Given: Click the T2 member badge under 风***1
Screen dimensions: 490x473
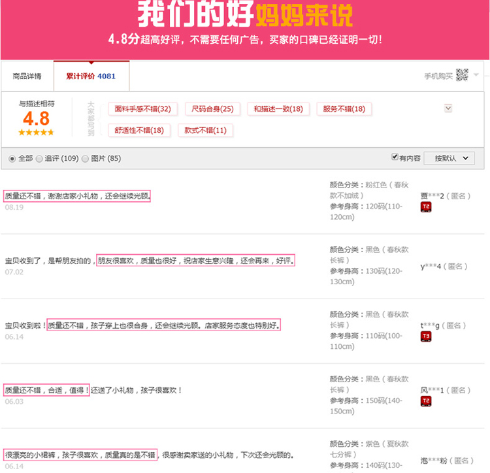Looking at the screenshot, I should click(x=425, y=401).
